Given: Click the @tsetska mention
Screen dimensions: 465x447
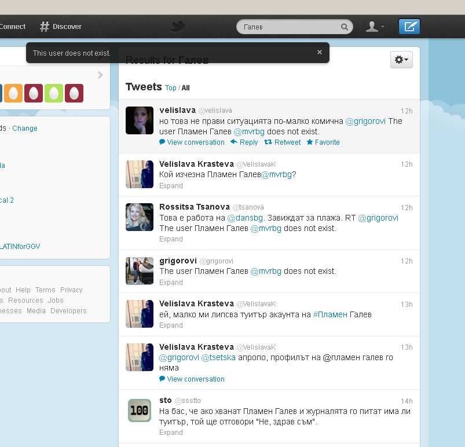Looking at the screenshot, I should (218, 357).
